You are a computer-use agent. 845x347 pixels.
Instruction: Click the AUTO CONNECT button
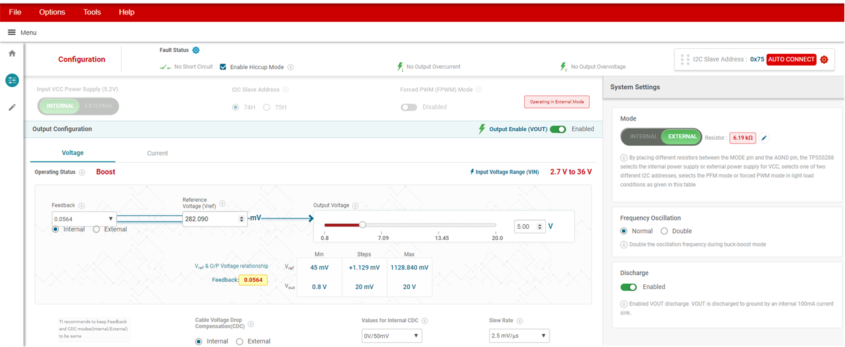pos(791,60)
